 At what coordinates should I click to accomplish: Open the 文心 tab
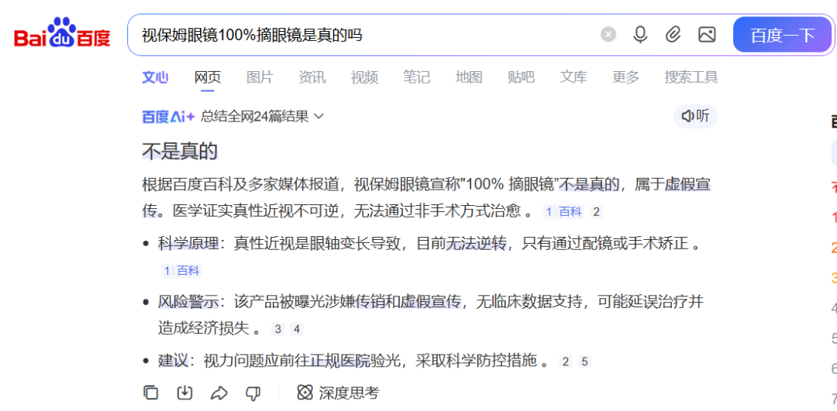click(155, 77)
